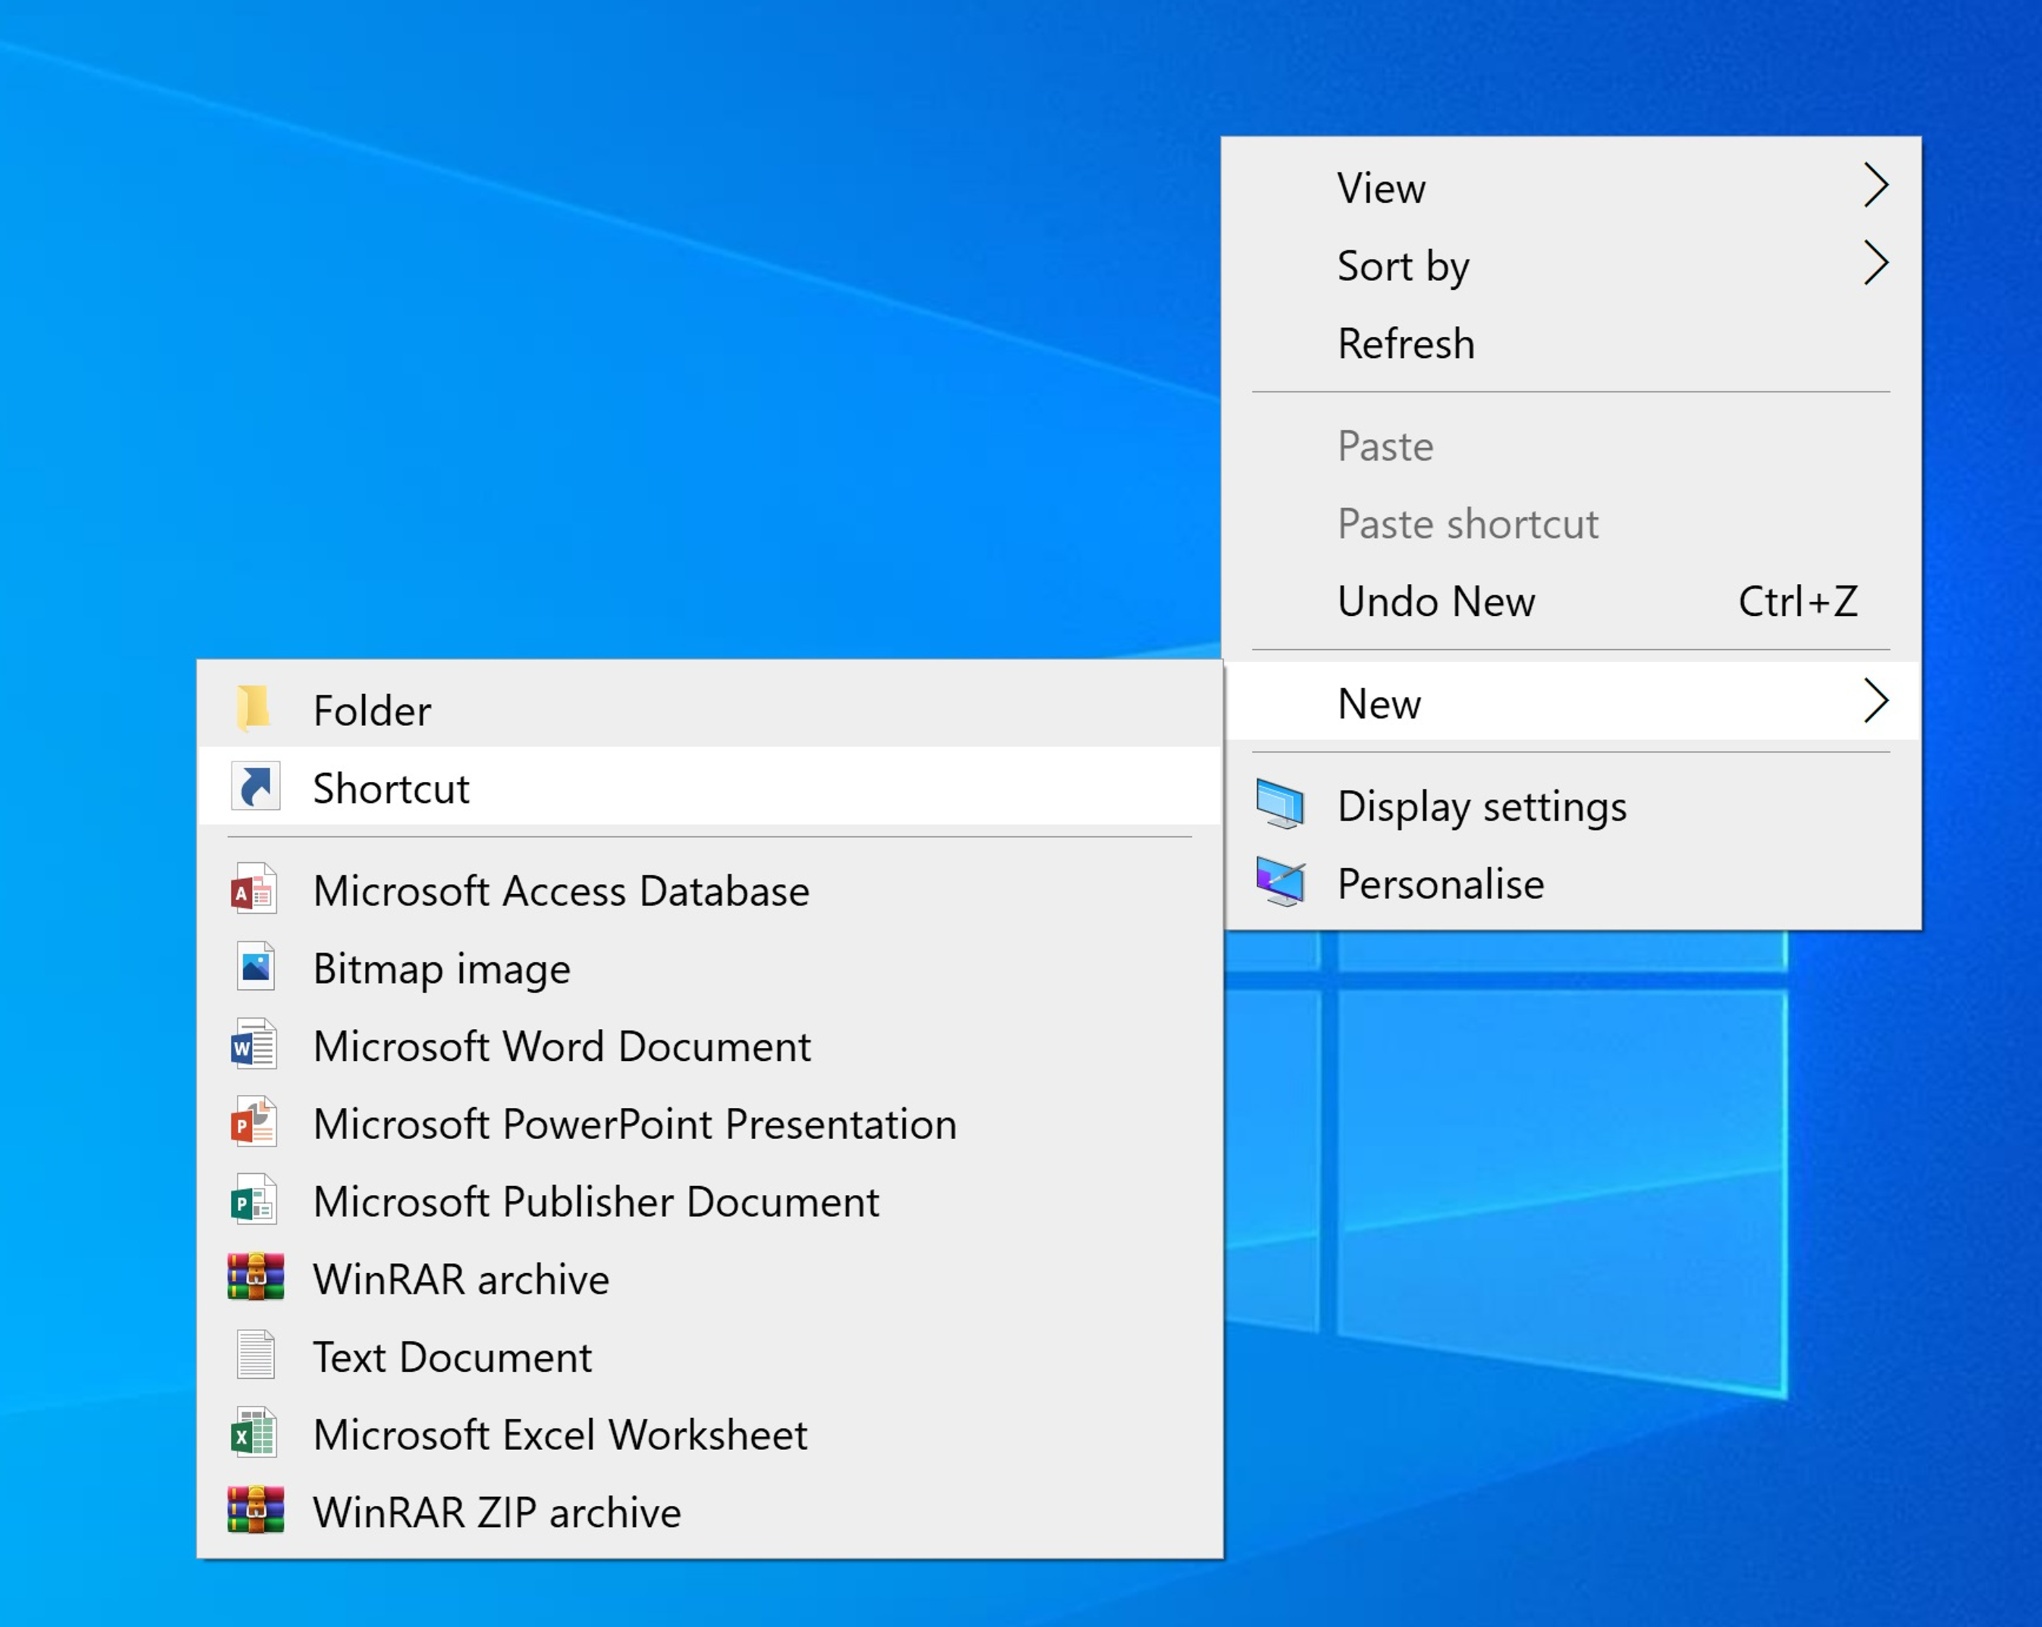
Task: Select Text Document label
Action: 453,1357
